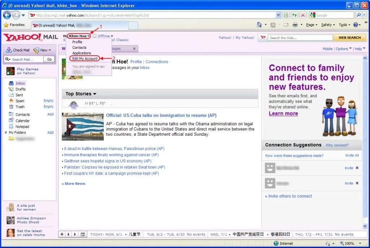Open the Help dropdown at top right

(x=360, y=49)
